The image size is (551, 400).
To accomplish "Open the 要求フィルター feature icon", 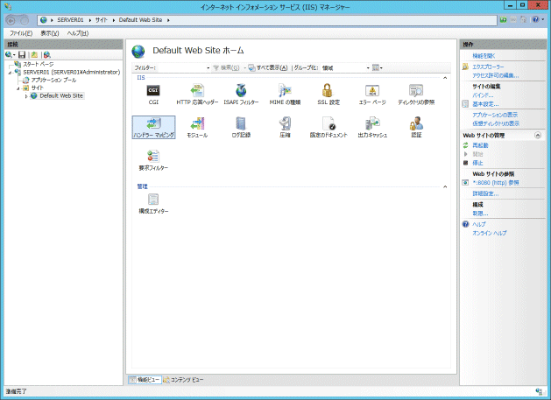I will (153, 157).
